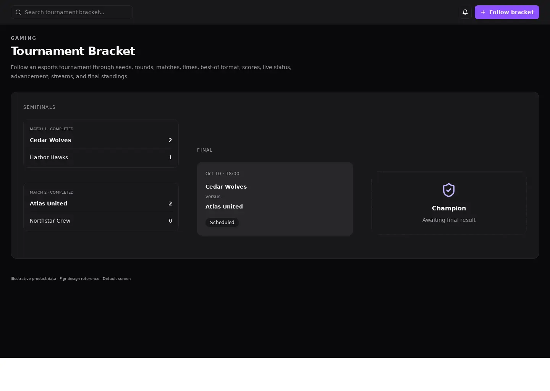The width and height of the screenshot is (550, 391).
Task: Click the MATCH 2 · COMPLETED label
Action: pyautogui.click(x=52, y=192)
